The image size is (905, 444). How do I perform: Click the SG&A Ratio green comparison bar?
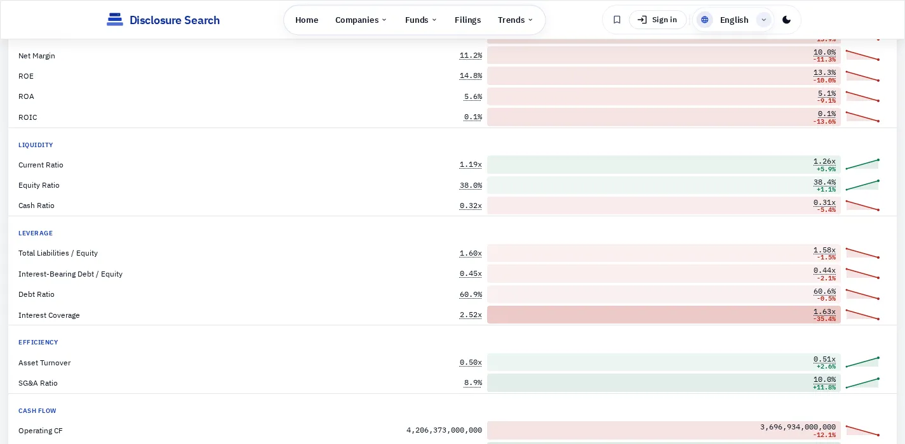click(664, 382)
